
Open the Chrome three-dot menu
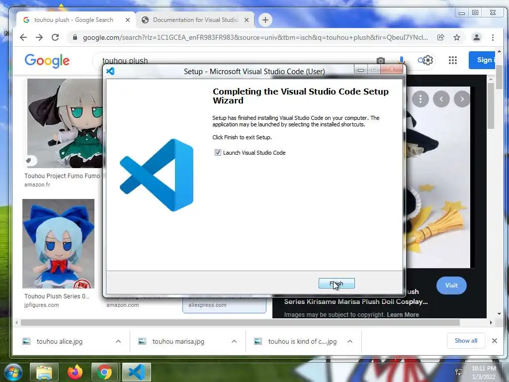click(493, 37)
